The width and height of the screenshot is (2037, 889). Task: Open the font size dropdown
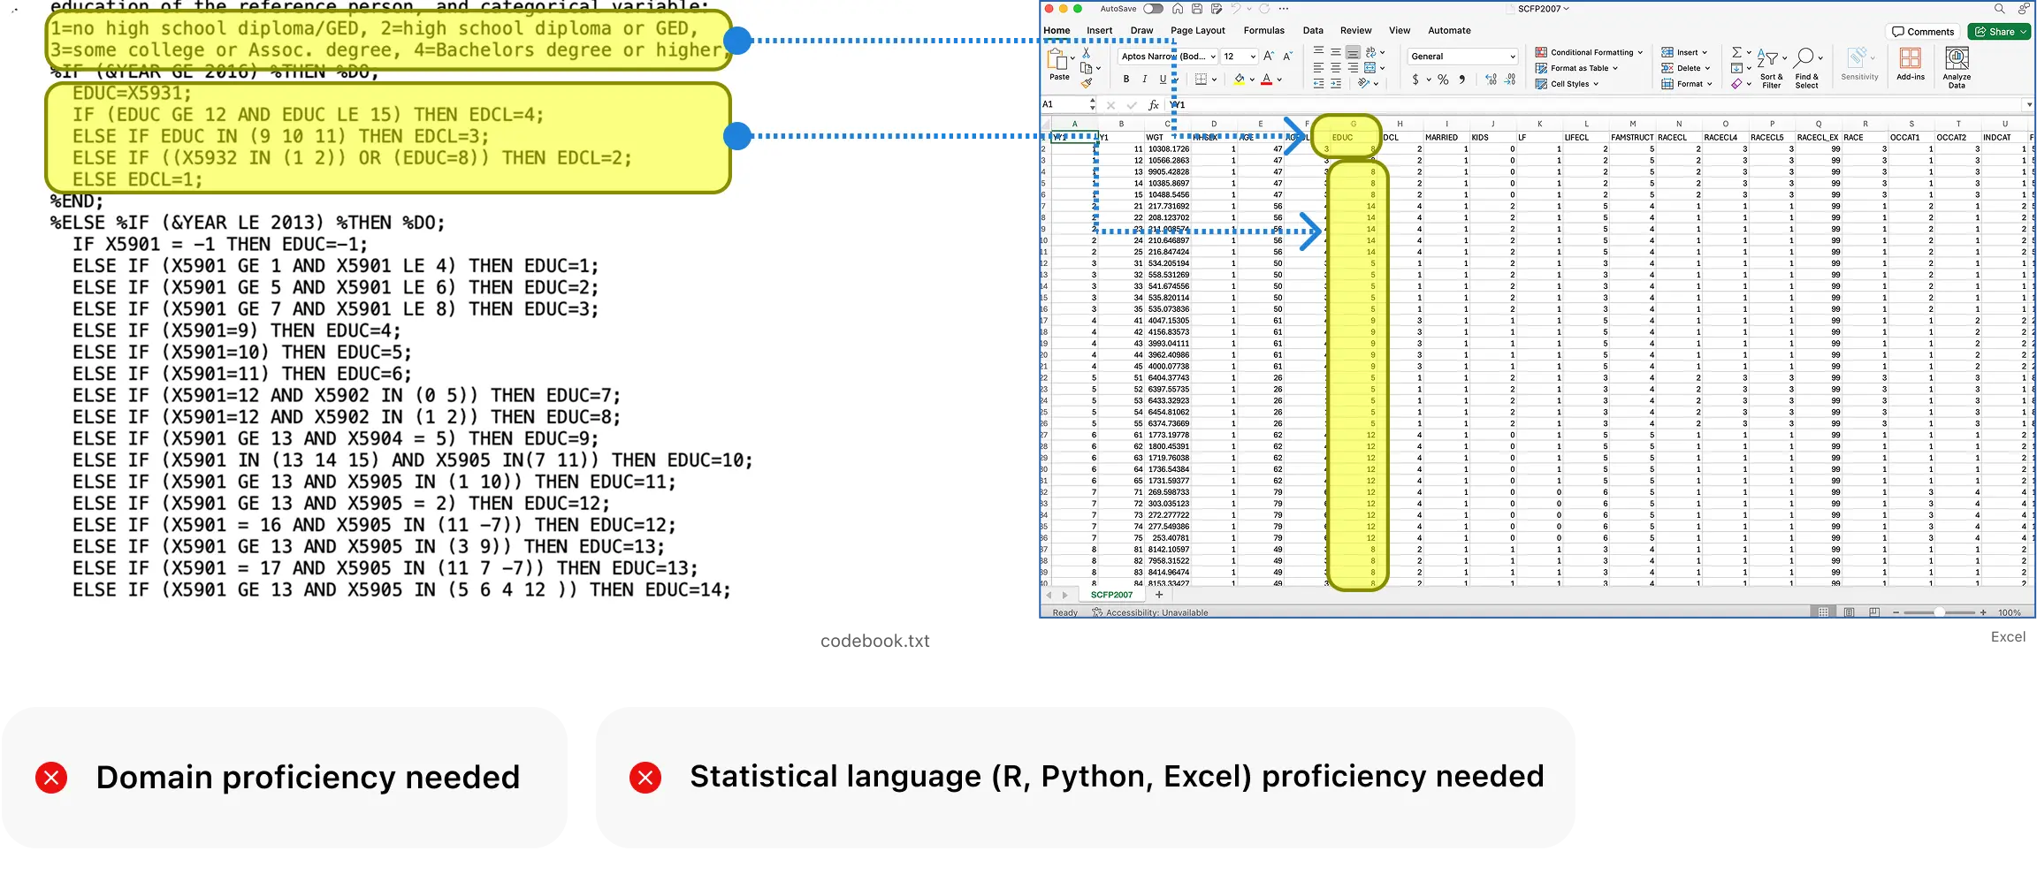pos(1253,57)
